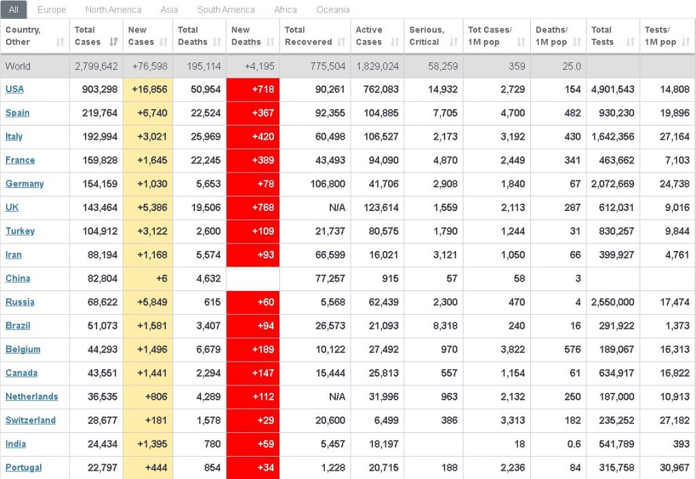Screen dimensions: 696x479
Task: Sort by Total Recovered arrows icon
Action: [x=341, y=42]
